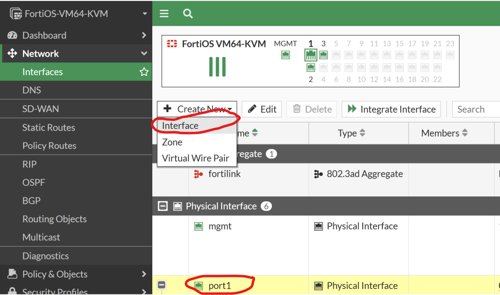Click the Physical Interface count badge 6
500x295 pixels.
pos(266,206)
